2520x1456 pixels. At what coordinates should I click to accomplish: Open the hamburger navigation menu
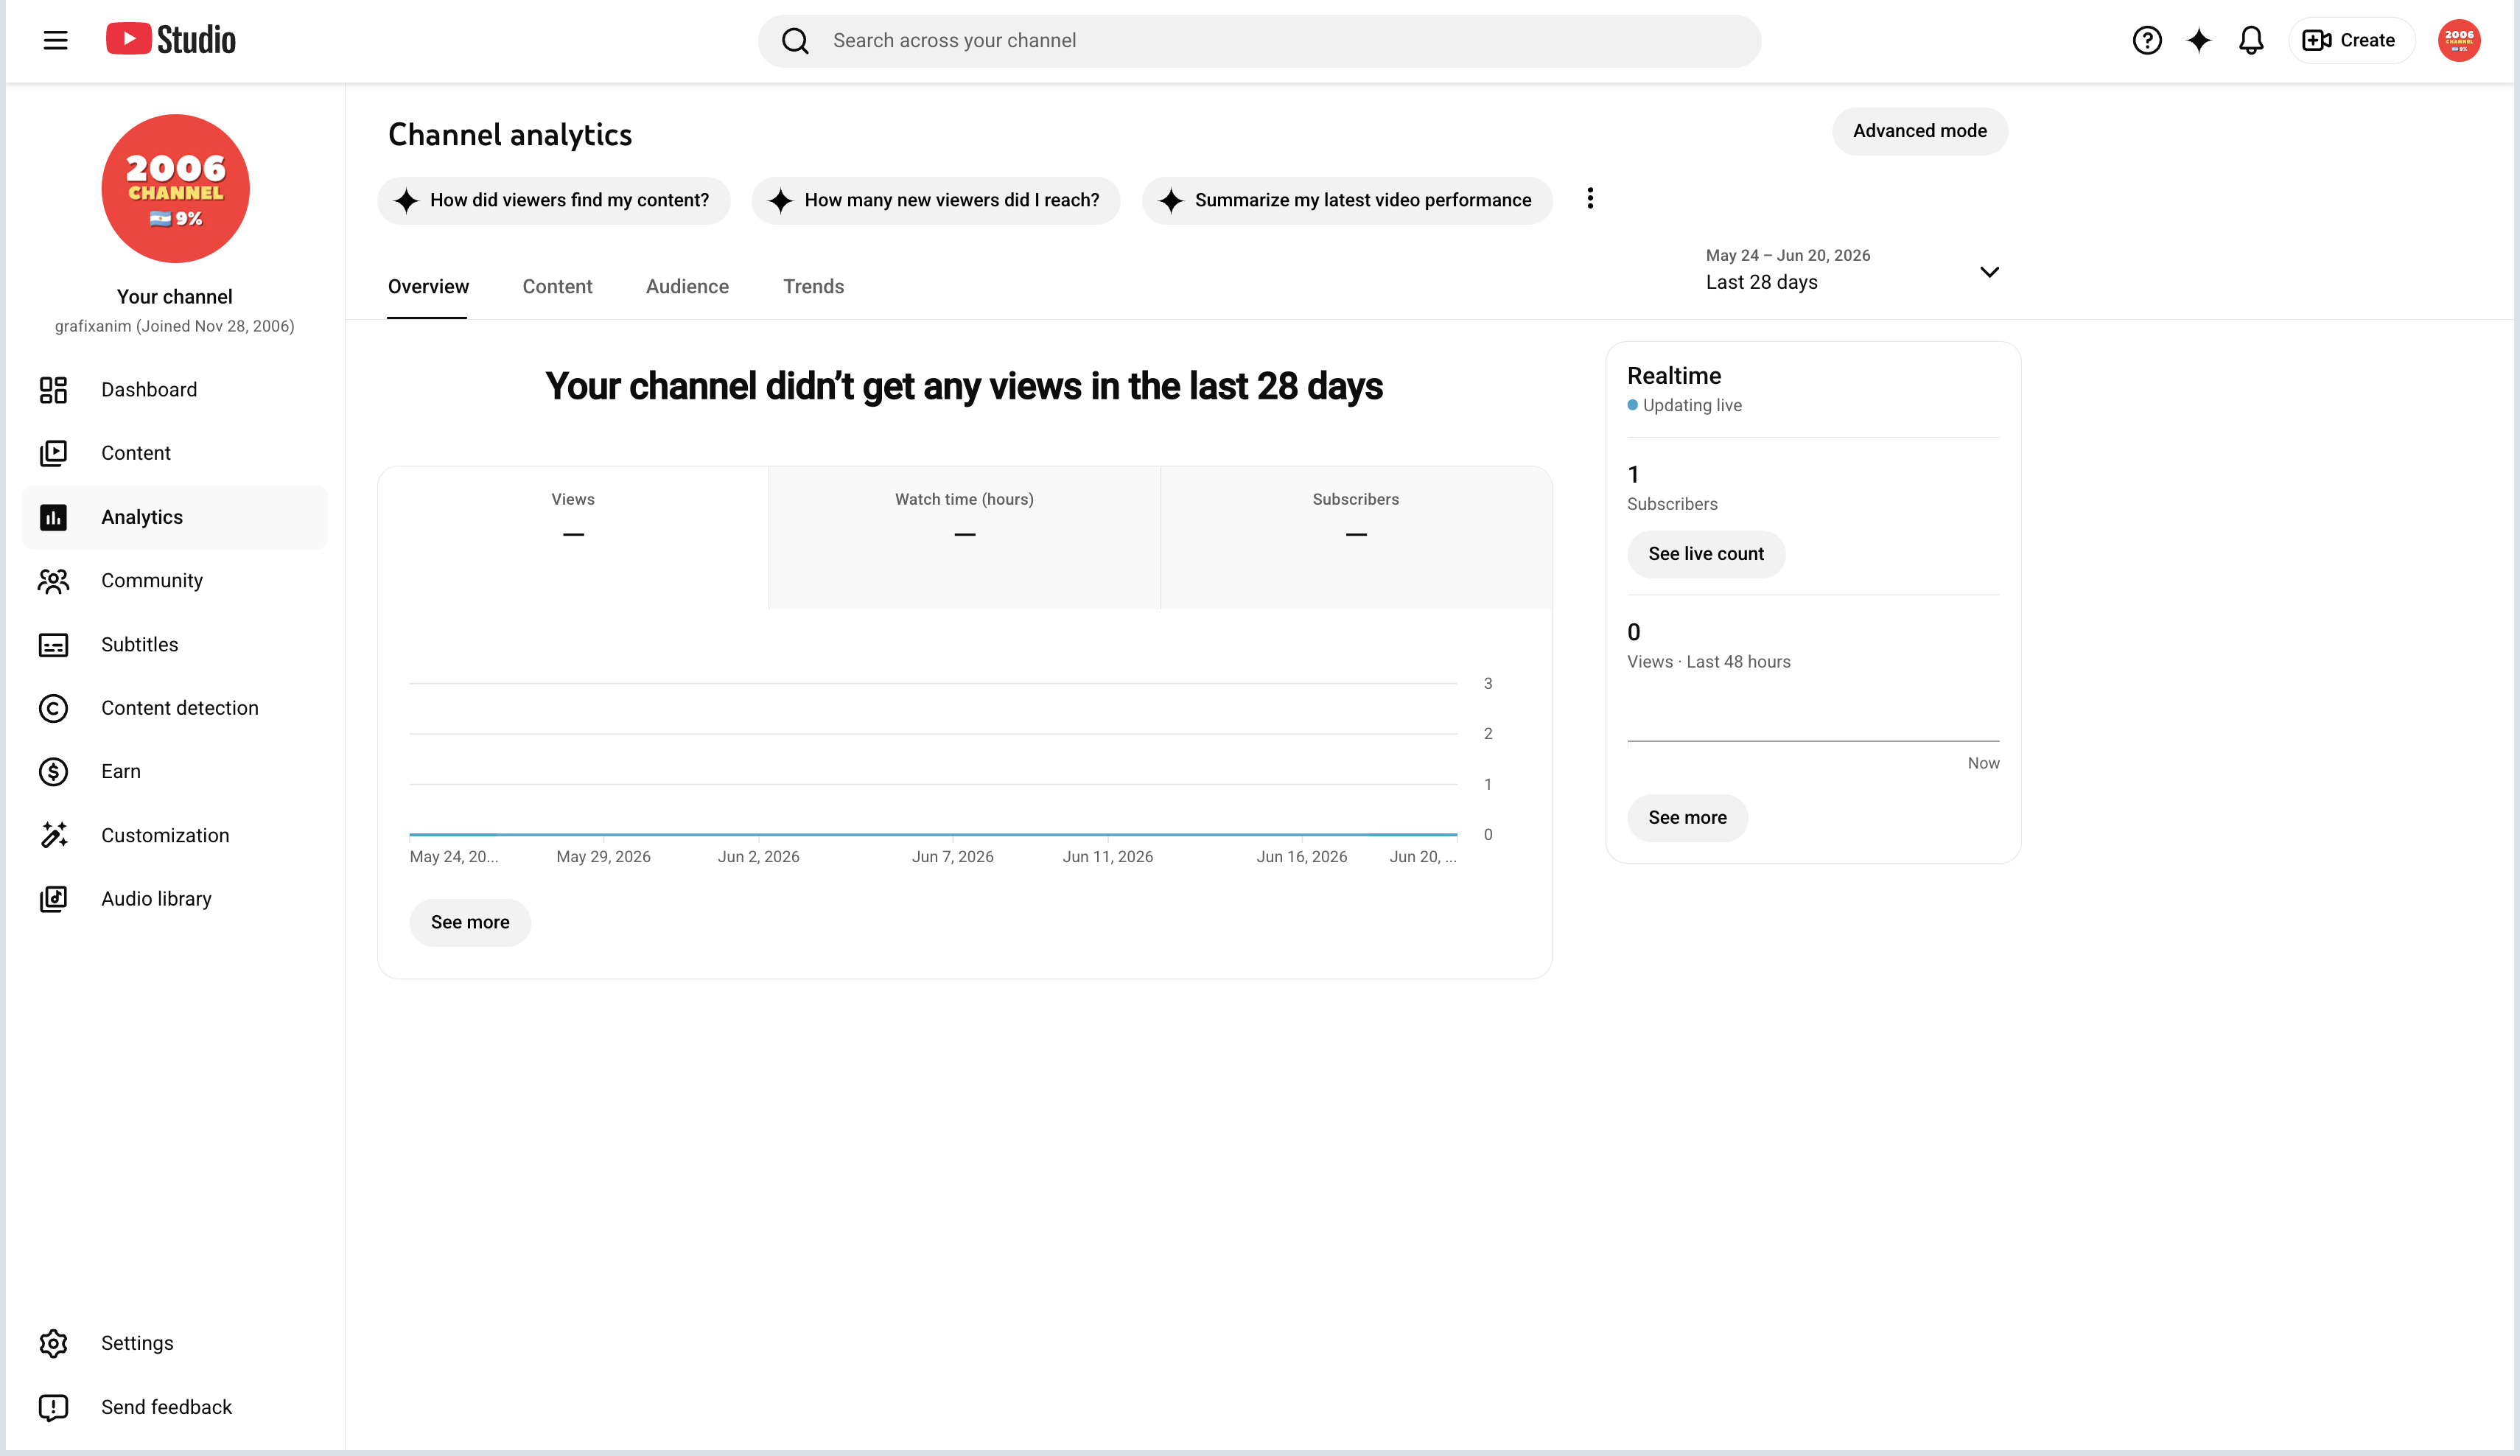[x=55, y=40]
